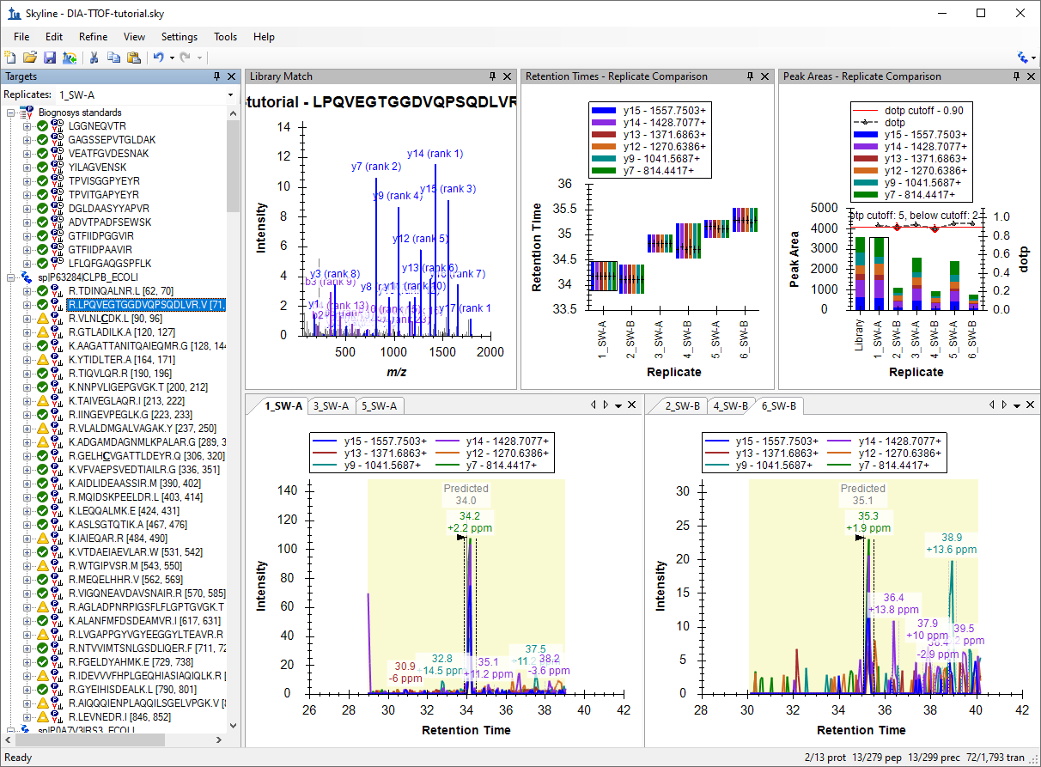Viewport: 1041px width, 767px height.
Task: Open the Help menu
Action: (x=264, y=37)
